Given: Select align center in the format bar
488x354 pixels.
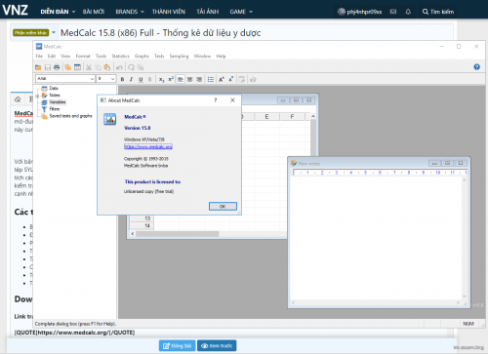Looking at the screenshot, I should [x=189, y=79].
